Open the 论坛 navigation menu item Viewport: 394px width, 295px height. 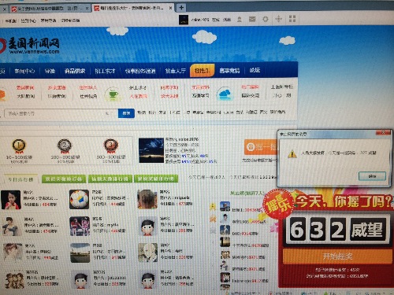(x=255, y=70)
